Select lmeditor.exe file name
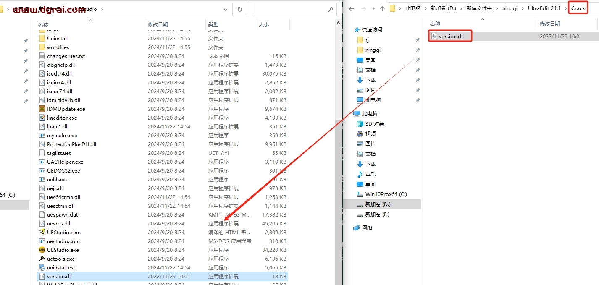This screenshot has width=599, height=285. [x=62, y=118]
